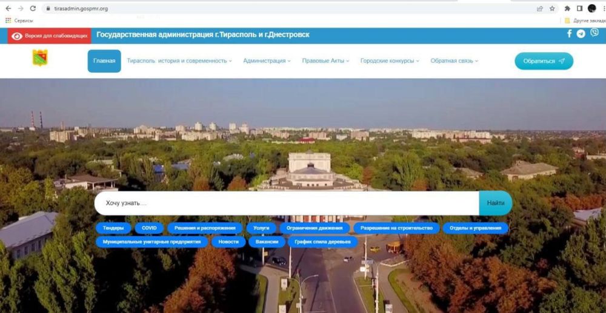Open the Обратная связь menu item

[x=454, y=61]
